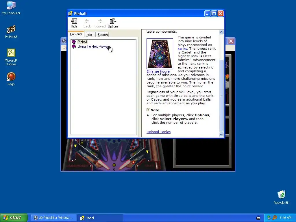Open the ranks glossary link
This screenshot has height=222, width=296.
(x=182, y=49)
